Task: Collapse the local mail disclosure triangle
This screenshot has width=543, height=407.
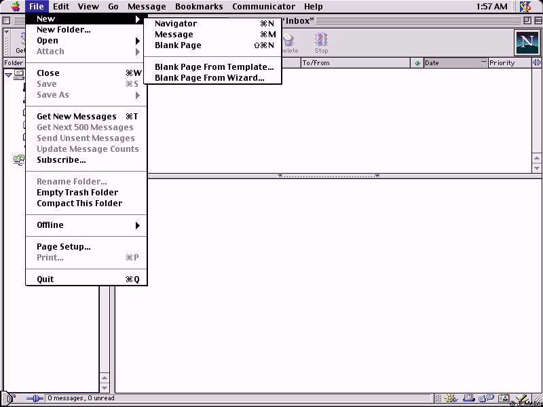Action: pyautogui.click(x=8, y=74)
